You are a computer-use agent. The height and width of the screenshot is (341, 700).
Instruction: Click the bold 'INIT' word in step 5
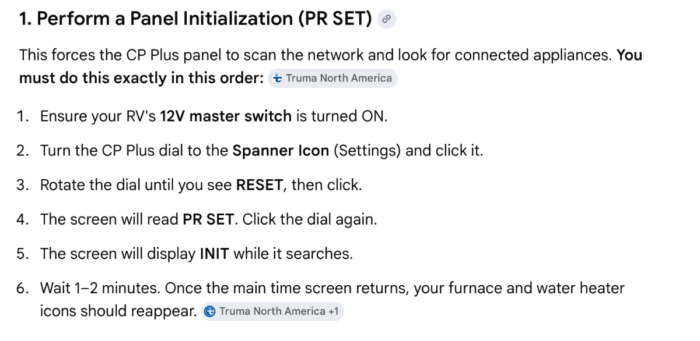click(x=215, y=254)
